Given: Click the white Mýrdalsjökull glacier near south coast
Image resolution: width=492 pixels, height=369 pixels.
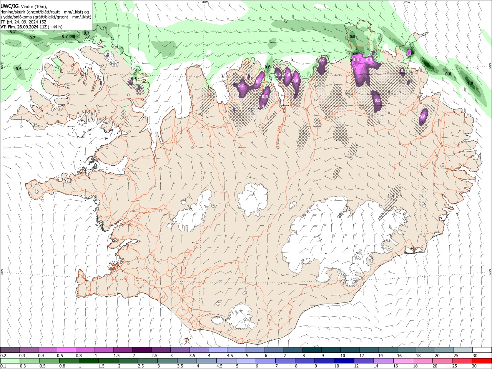Looking at the screenshot, I should (x=241, y=317).
